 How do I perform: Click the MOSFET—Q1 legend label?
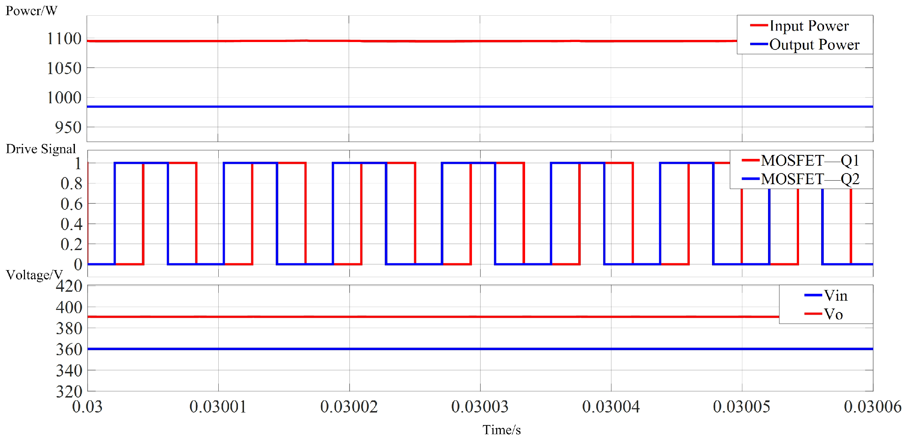pyautogui.click(x=810, y=160)
